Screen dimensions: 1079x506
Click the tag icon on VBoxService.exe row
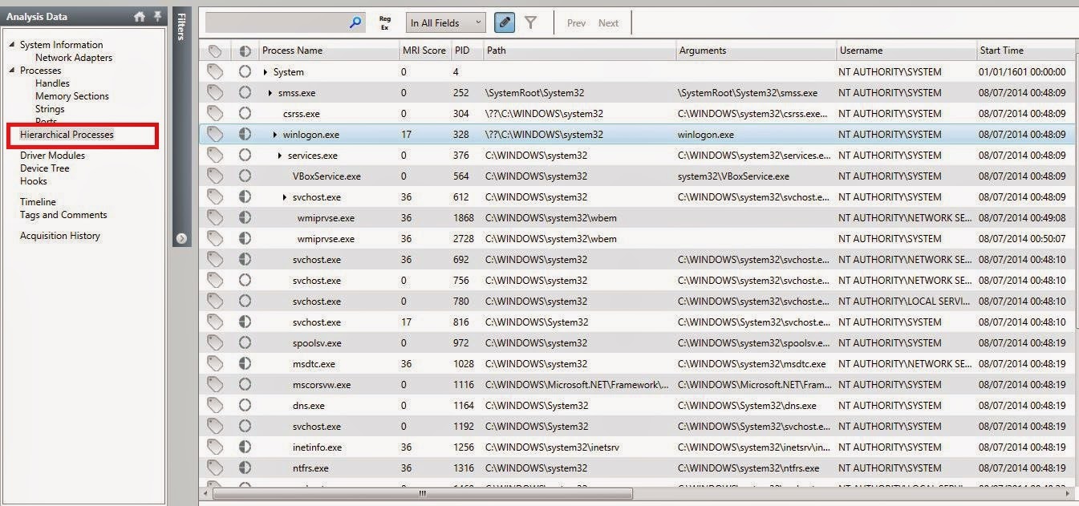[214, 176]
